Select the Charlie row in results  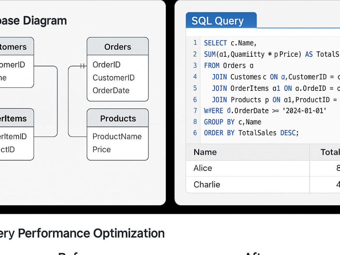tap(263, 185)
